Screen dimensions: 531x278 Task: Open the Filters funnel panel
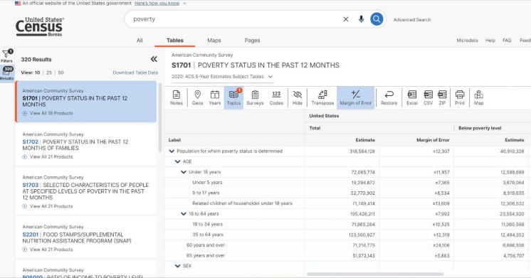pyautogui.click(x=7, y=56)
